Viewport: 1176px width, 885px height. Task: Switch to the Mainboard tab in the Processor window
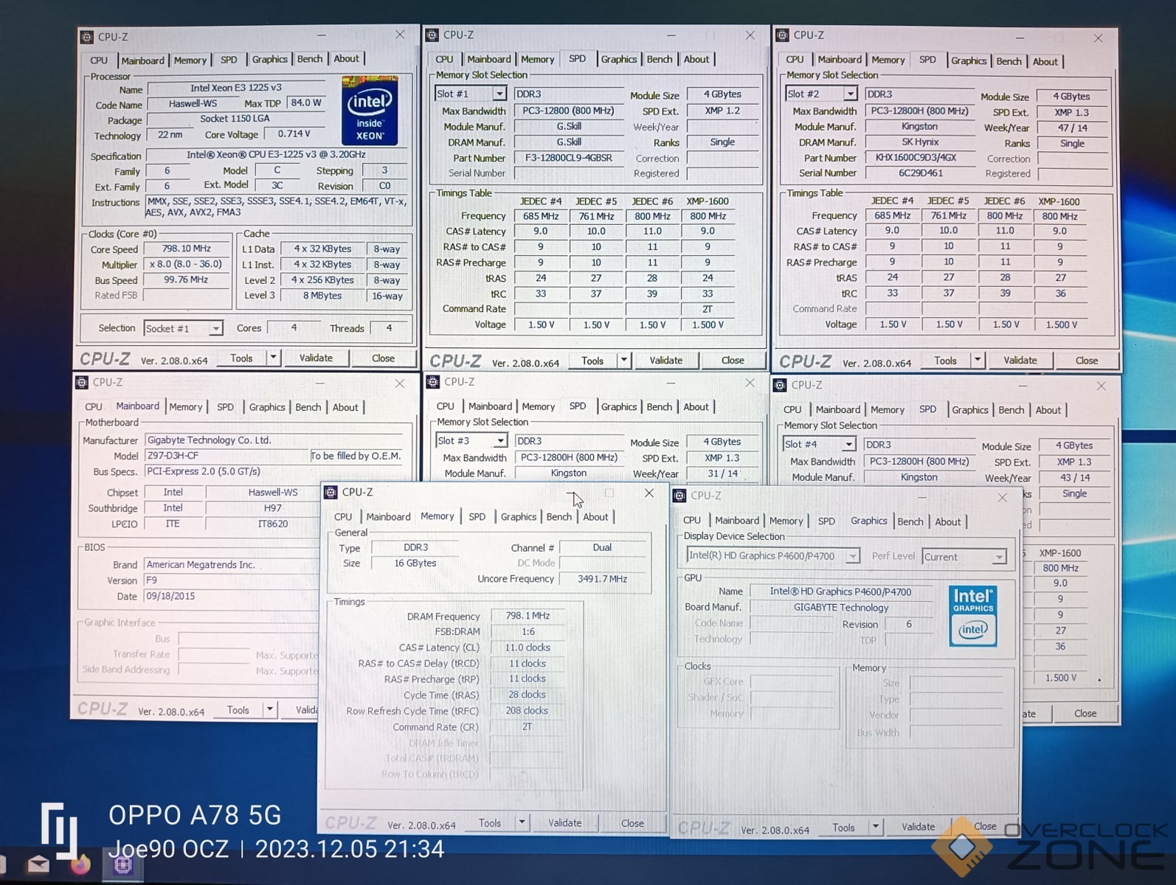(142, 60)
